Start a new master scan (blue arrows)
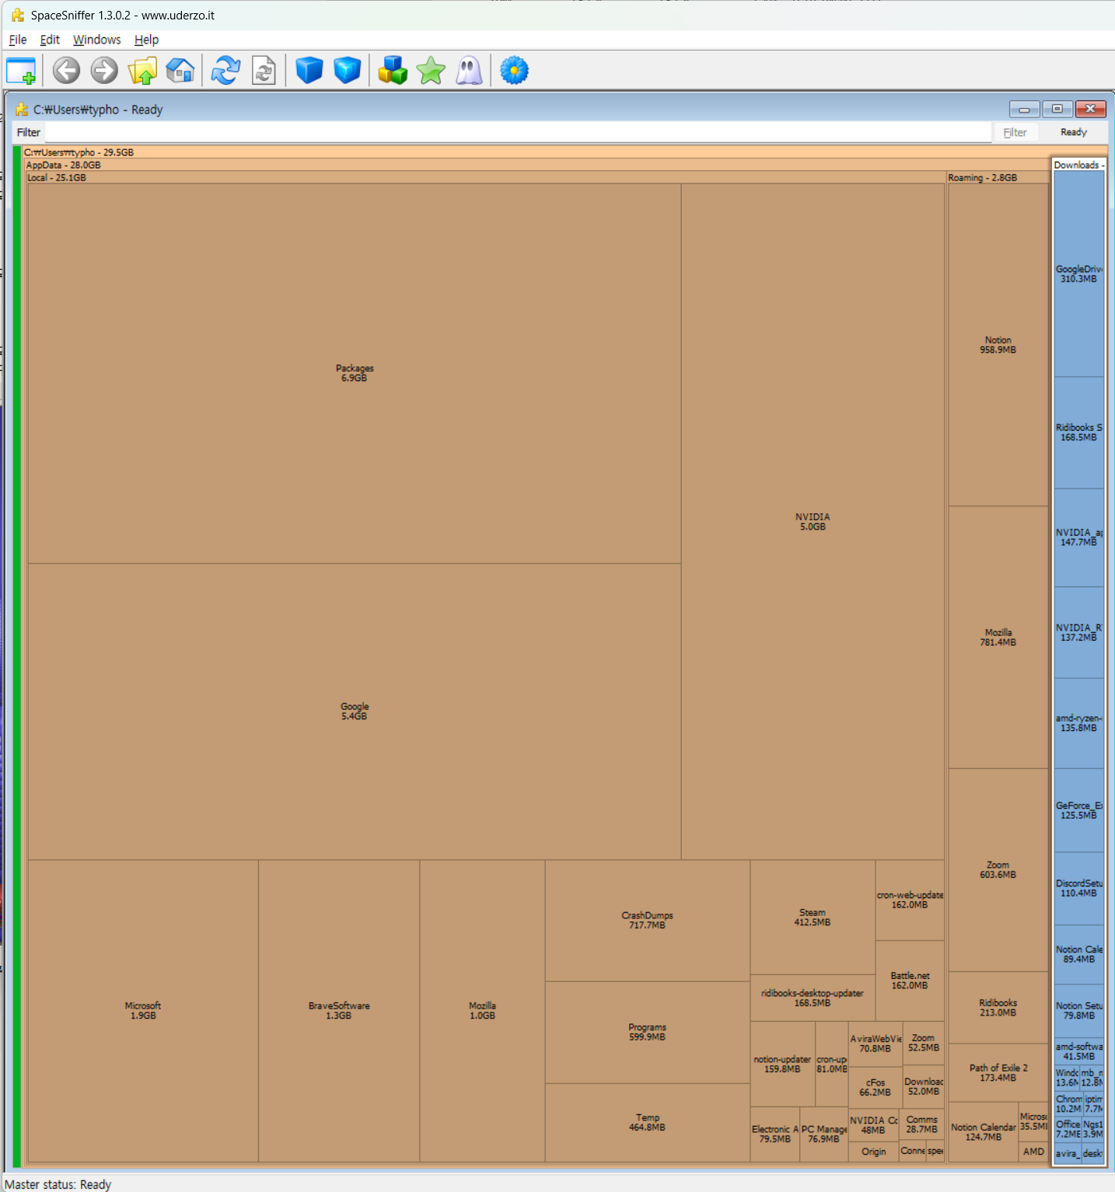 225,71
